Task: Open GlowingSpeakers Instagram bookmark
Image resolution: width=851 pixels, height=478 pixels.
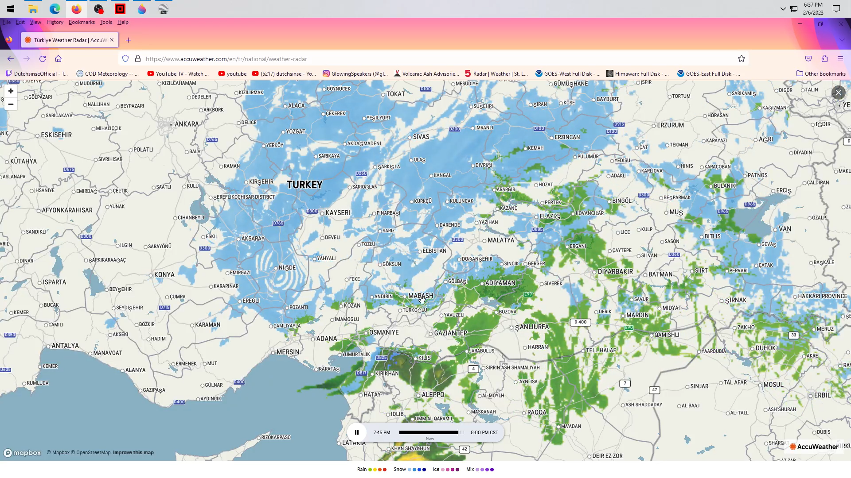Action: click(x=355, y=74)
